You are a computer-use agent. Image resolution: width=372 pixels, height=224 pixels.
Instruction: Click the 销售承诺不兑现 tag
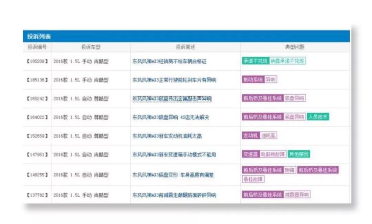pos(287,61)
